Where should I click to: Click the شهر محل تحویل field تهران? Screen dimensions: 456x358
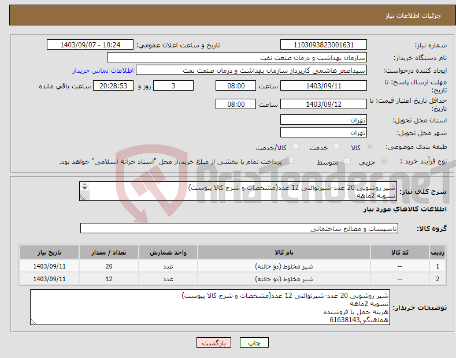coord(324,132)
